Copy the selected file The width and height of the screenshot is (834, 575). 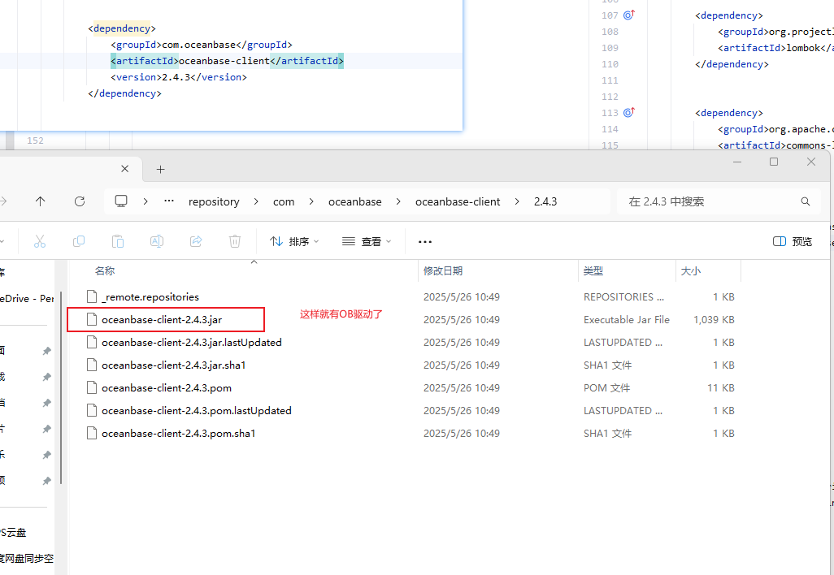79,241
